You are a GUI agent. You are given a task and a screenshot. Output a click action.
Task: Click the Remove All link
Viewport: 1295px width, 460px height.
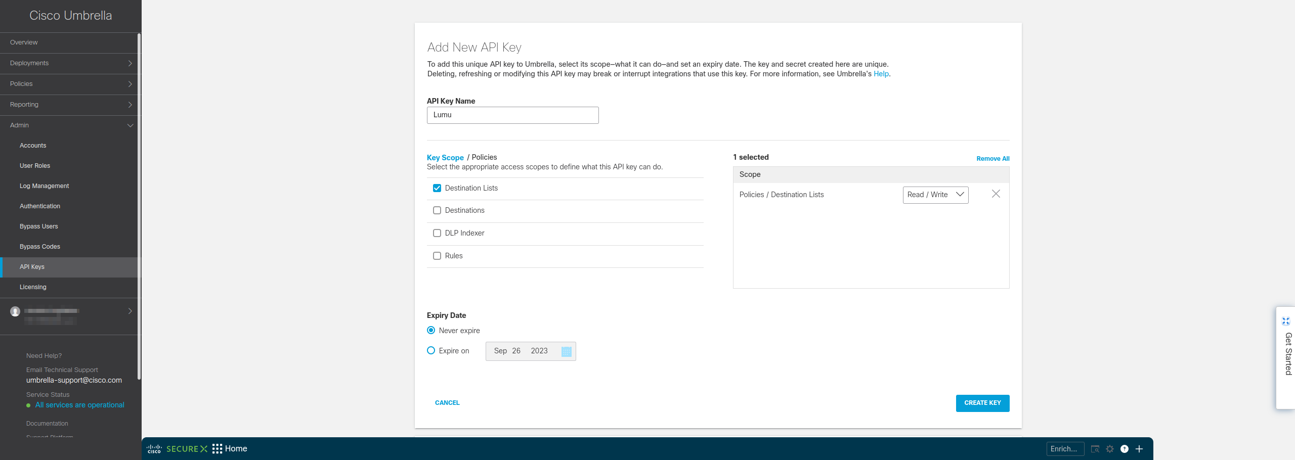pyautogui.click(x=992, y=159)
